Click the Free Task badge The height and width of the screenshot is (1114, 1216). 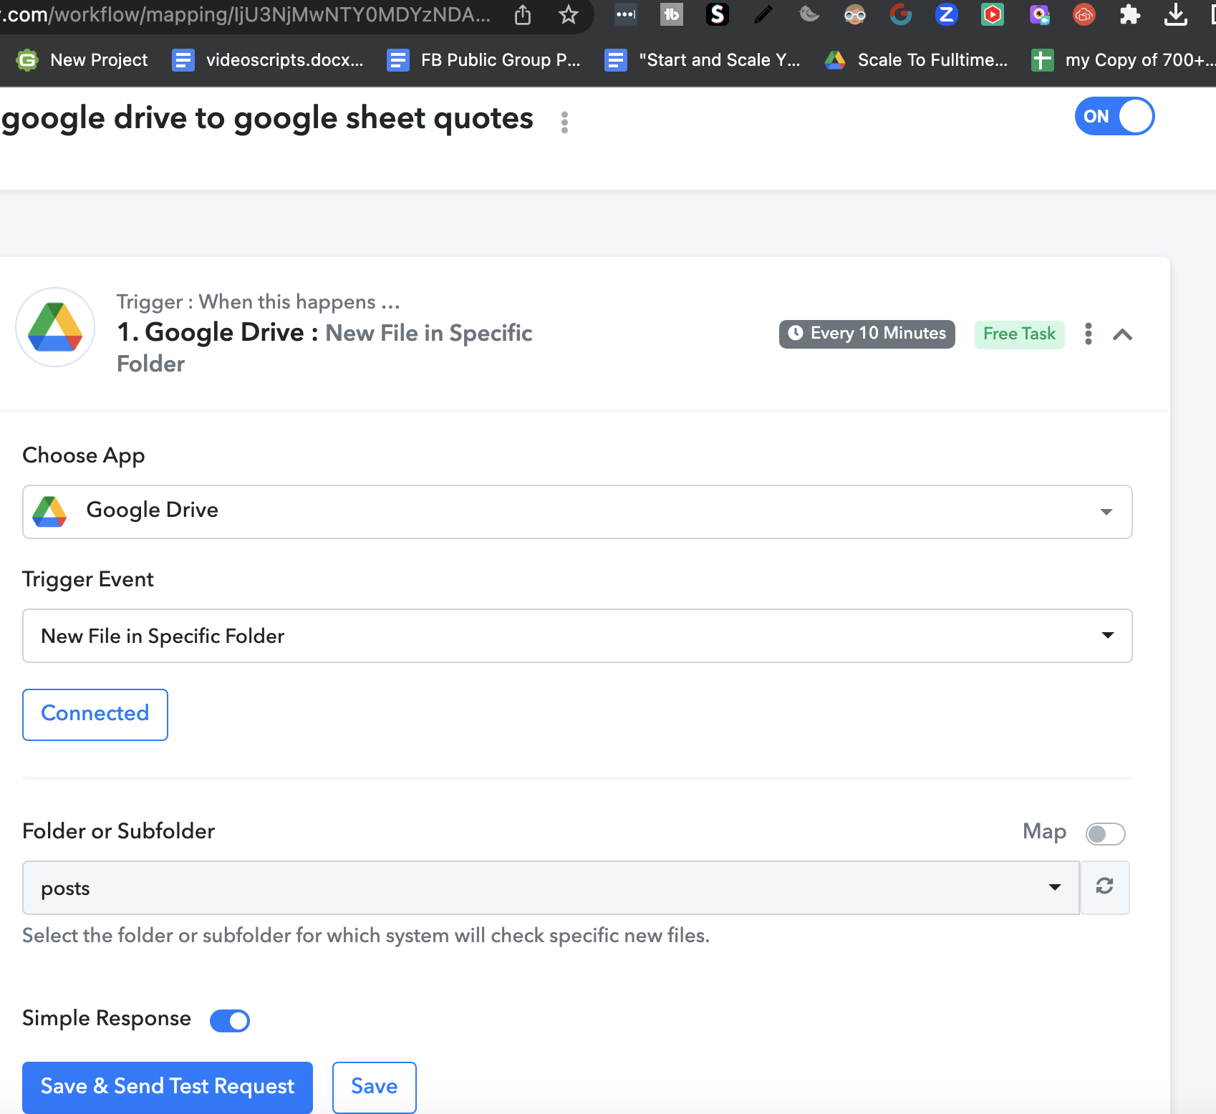coord(1019,334)
